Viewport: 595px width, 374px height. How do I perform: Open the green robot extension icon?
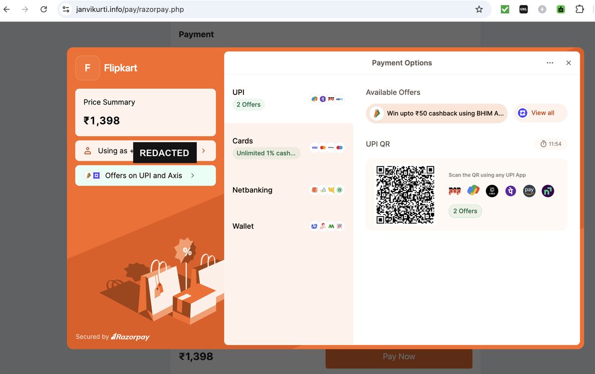[561, 9]
